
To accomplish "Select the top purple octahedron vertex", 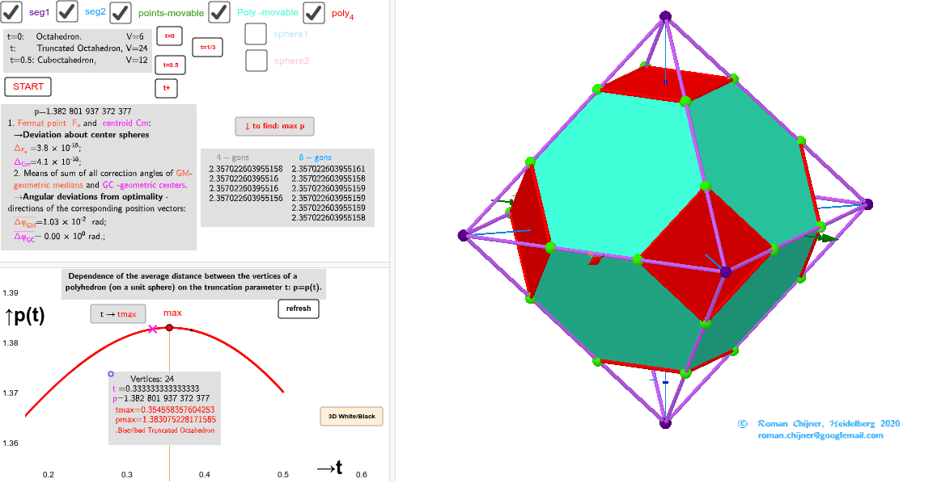I will [x=665, y=15].
